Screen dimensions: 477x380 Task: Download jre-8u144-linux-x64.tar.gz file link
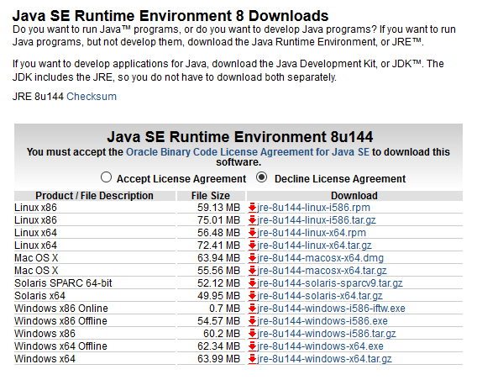(x=314, y=245)
